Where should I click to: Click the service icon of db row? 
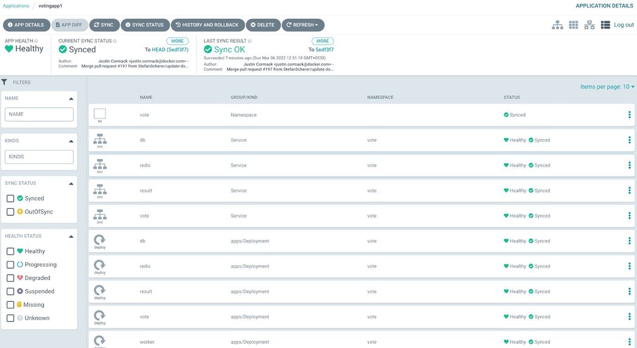[x=100, y=139]
